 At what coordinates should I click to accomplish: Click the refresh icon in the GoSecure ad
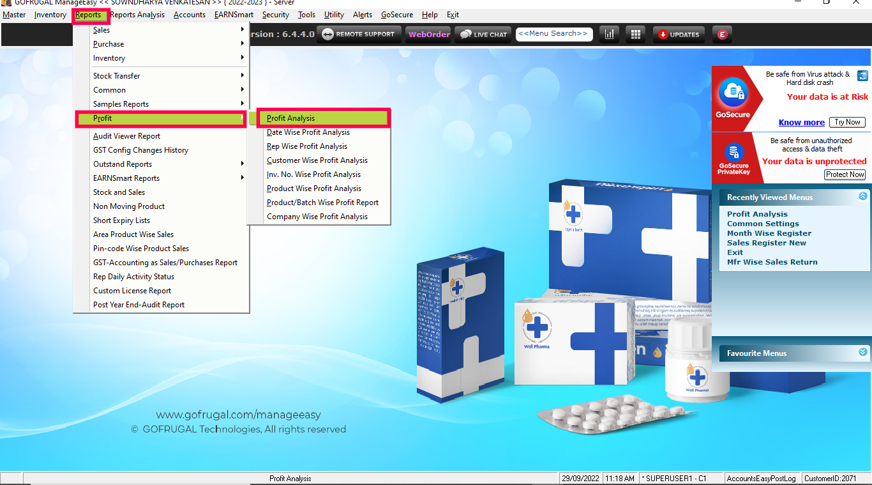862,75
